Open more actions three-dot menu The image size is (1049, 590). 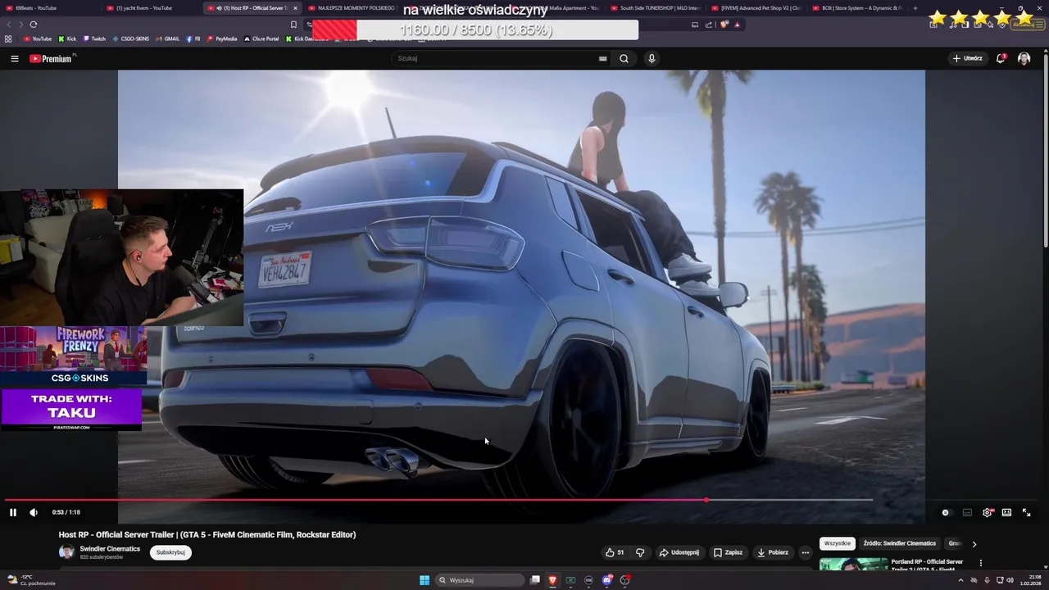[x=805, y=552]
